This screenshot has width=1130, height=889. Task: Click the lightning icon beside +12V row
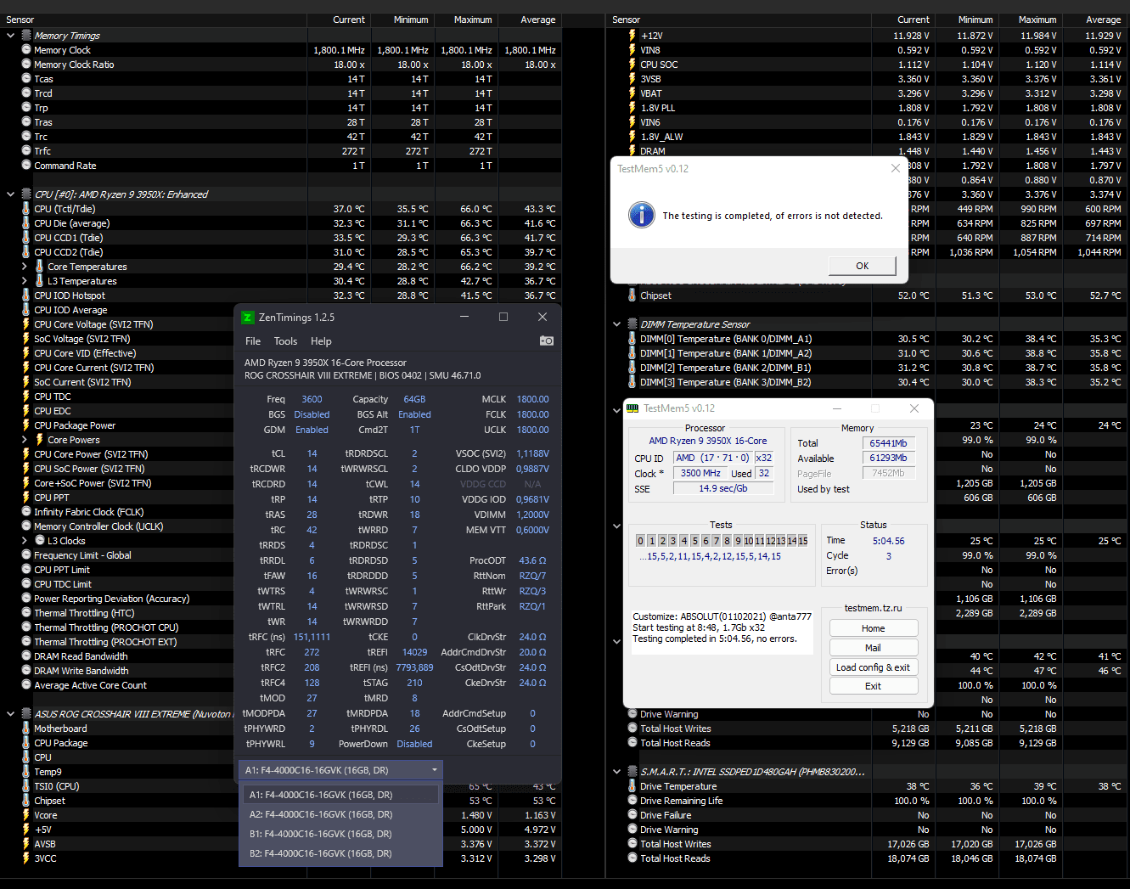(632, 36)
